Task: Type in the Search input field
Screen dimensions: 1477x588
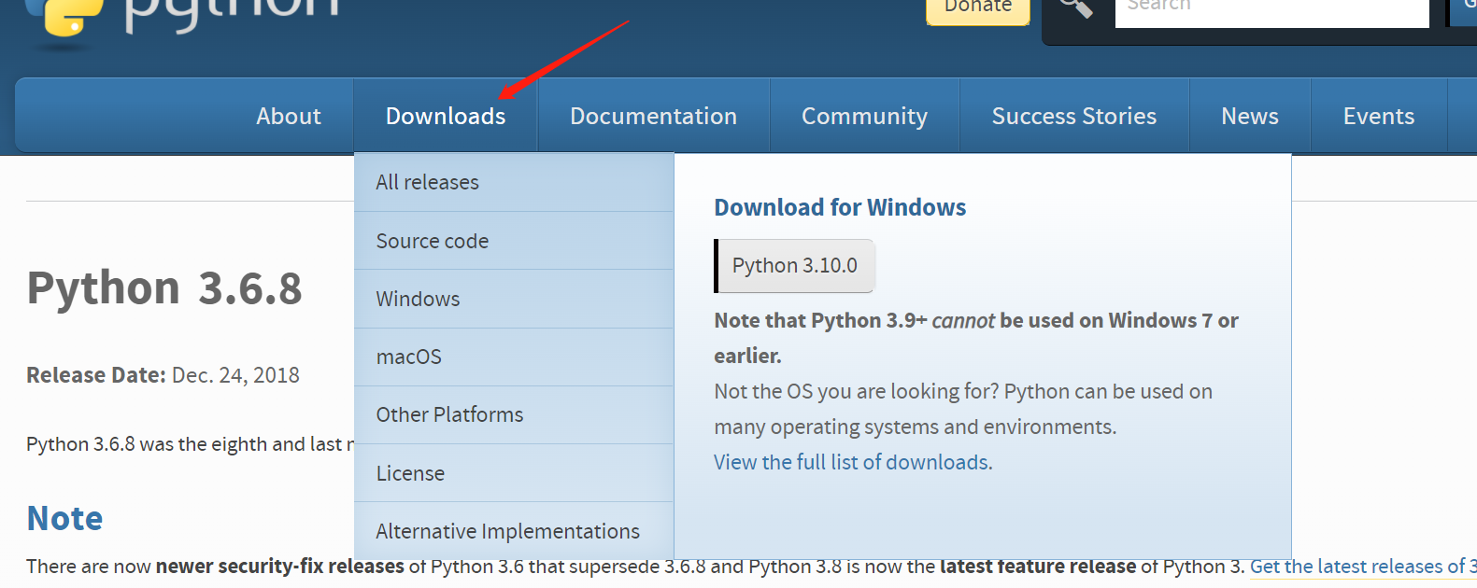Action: [x=1271, y=9]
